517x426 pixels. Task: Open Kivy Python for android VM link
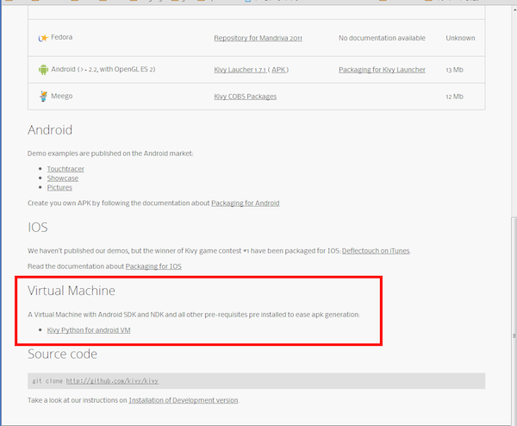(x=89, y=330)
